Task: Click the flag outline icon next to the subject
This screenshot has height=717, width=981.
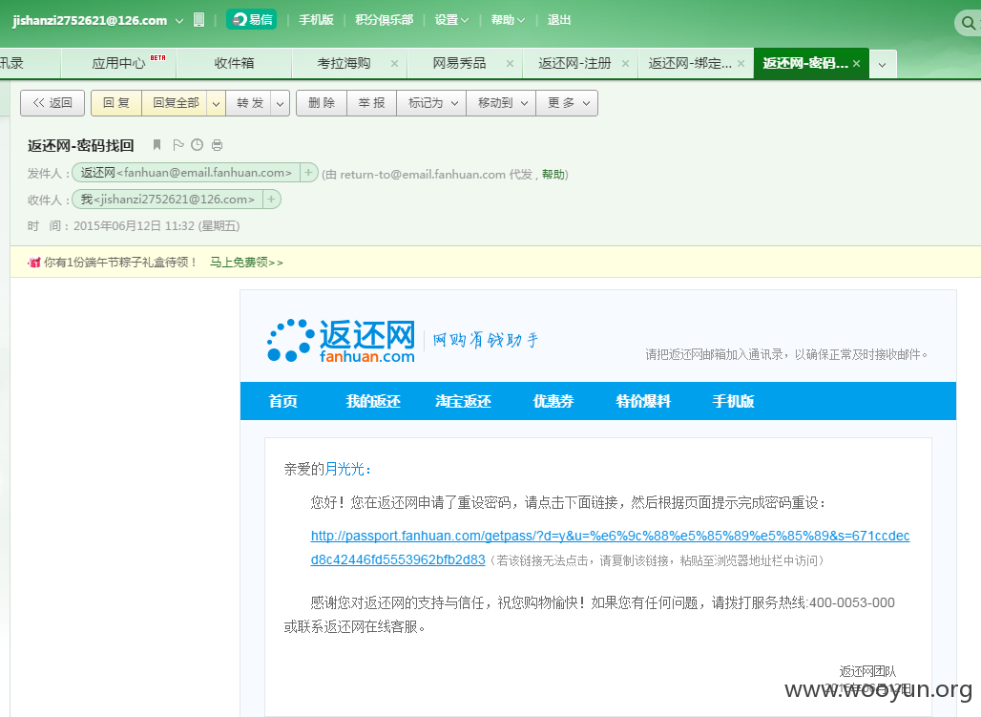Action: (x=178, y=145)
